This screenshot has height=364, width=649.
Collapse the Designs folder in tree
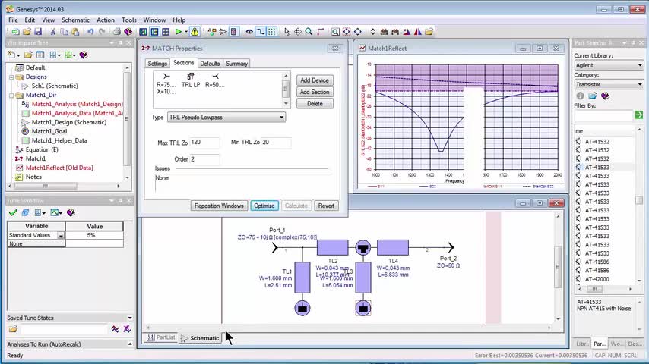click(x=11, y=77)
